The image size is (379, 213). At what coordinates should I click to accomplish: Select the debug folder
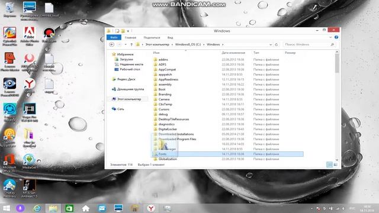(163, 114)
